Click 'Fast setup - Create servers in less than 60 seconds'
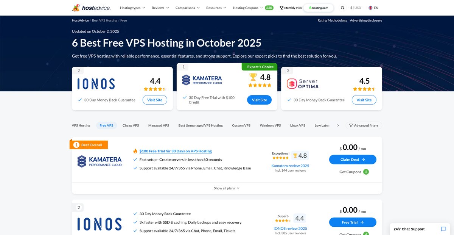Screen dimensions: 454x235 [180, 160]
